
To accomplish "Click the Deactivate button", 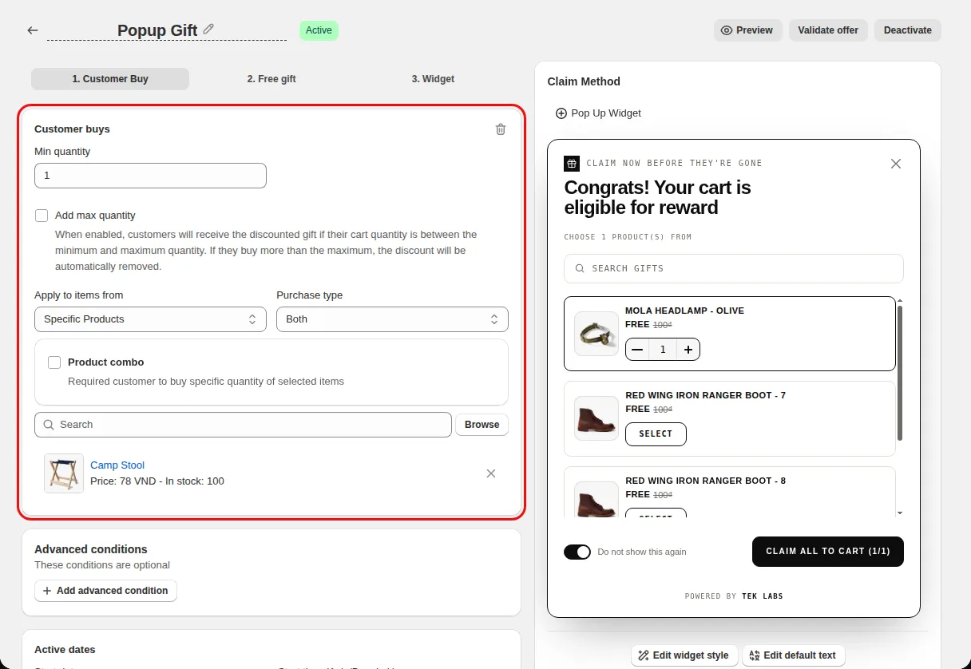I will [908, 30].
